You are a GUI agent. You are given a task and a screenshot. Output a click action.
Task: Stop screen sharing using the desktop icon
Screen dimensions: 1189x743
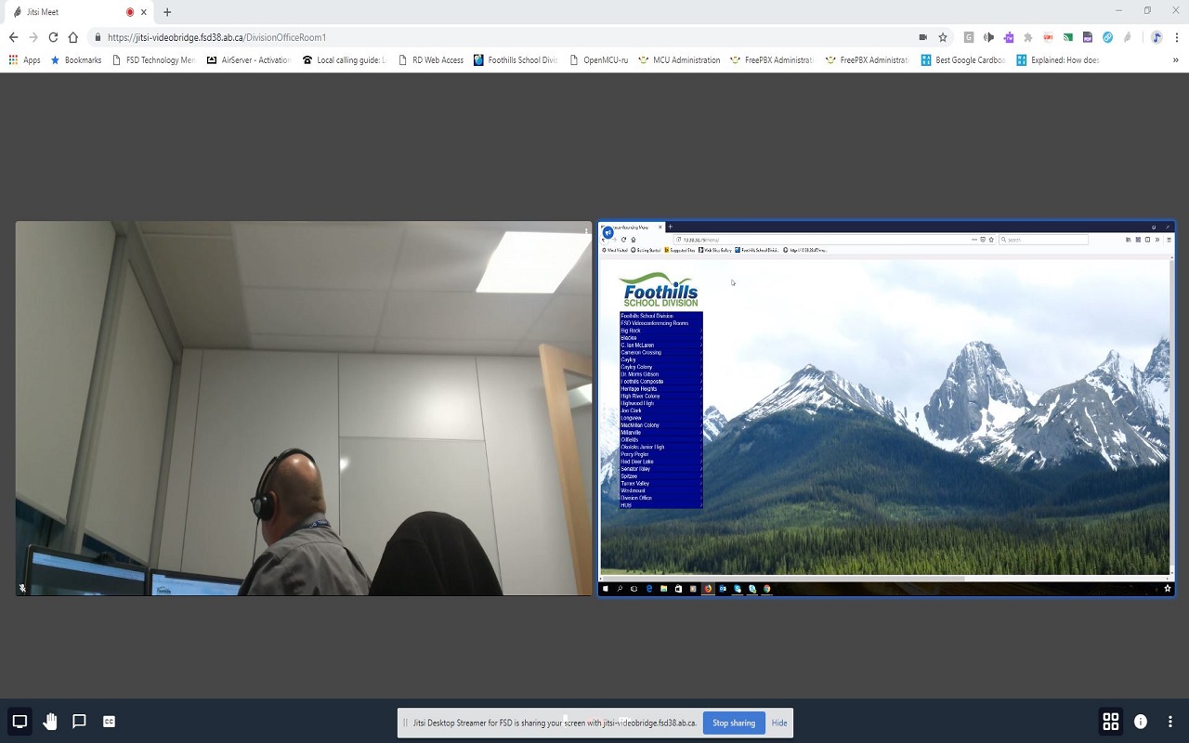[20, 721]
